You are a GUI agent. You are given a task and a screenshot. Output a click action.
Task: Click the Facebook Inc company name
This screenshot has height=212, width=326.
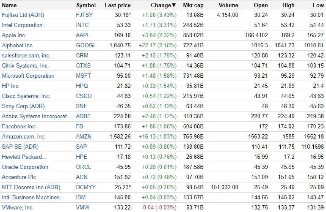pos(19,126)
